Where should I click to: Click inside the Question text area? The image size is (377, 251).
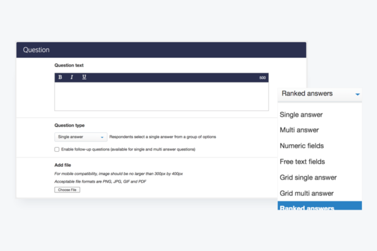[x=161, y=96]
